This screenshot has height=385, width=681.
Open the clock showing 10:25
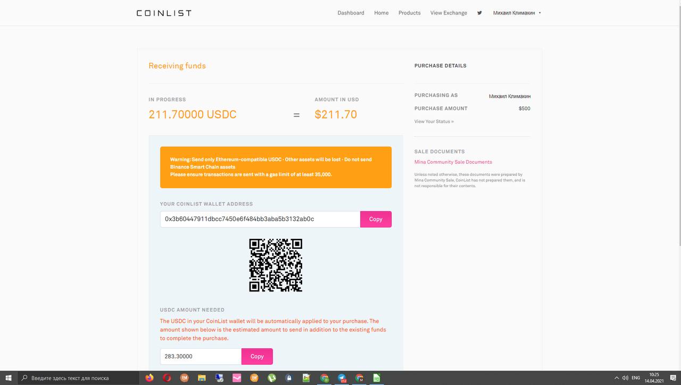pos(654,378)
